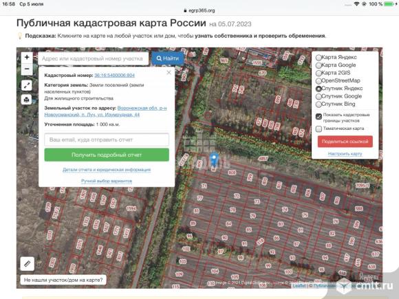Viewport: 399px width, 299px height.
Task: Zoom out the map with minus button
Action: point(27,69)
